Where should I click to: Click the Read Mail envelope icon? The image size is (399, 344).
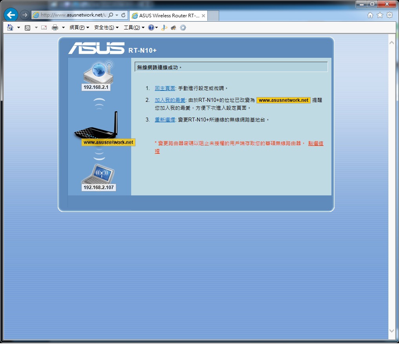pyautogui.click(x=44, y=28)
